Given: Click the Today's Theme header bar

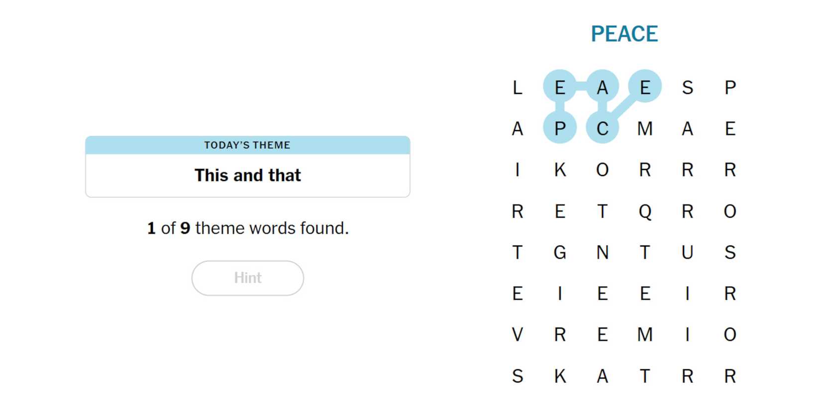Looking at the screenshot, I should (247, 145).
